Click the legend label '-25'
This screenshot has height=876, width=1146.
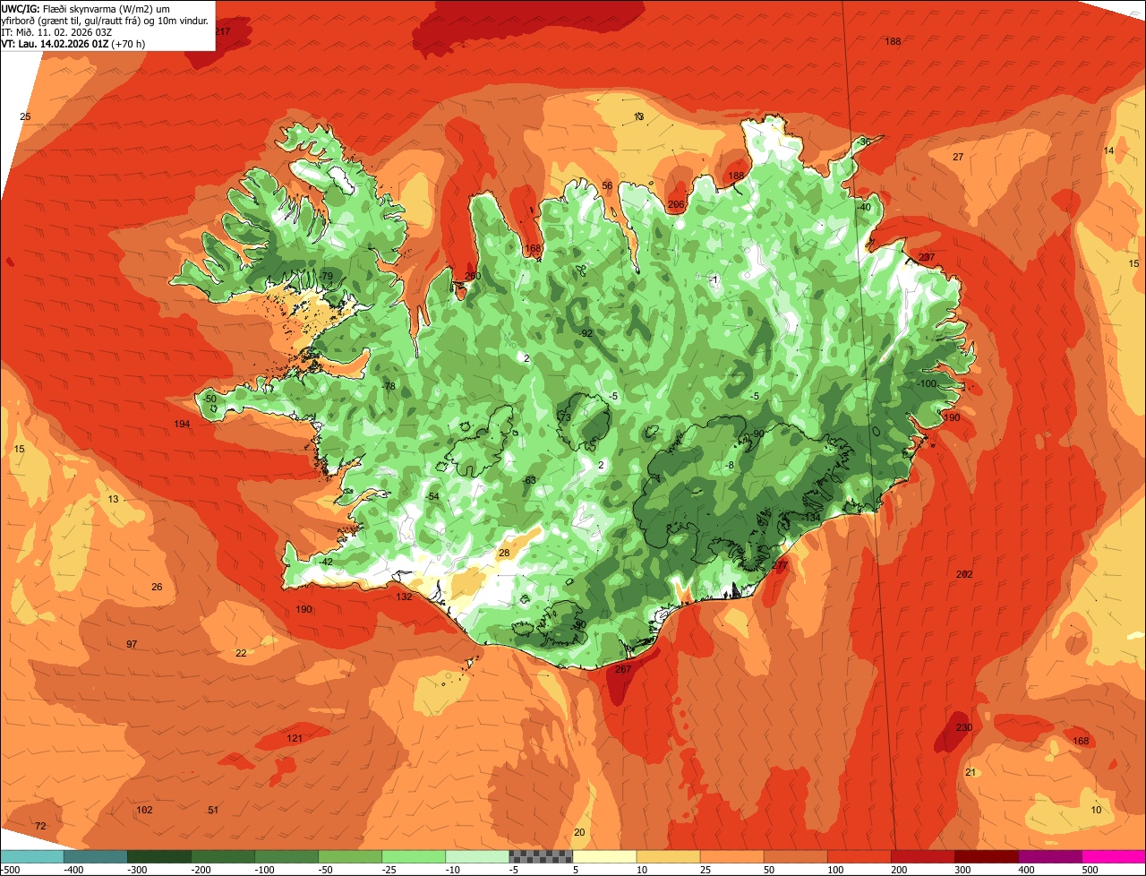(x=390, y=870)
